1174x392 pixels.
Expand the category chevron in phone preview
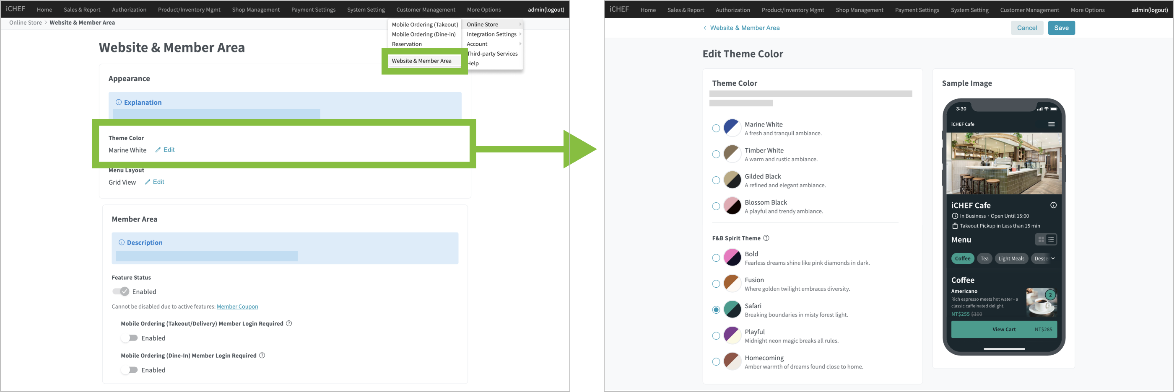1053,258
